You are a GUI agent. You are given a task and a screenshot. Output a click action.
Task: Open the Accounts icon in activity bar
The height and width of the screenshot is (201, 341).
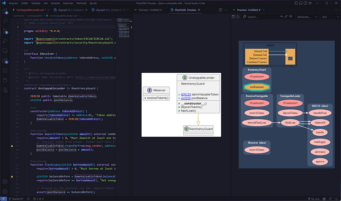point(5,182)
